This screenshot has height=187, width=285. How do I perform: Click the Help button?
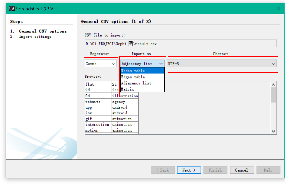(x=268, y=170)
